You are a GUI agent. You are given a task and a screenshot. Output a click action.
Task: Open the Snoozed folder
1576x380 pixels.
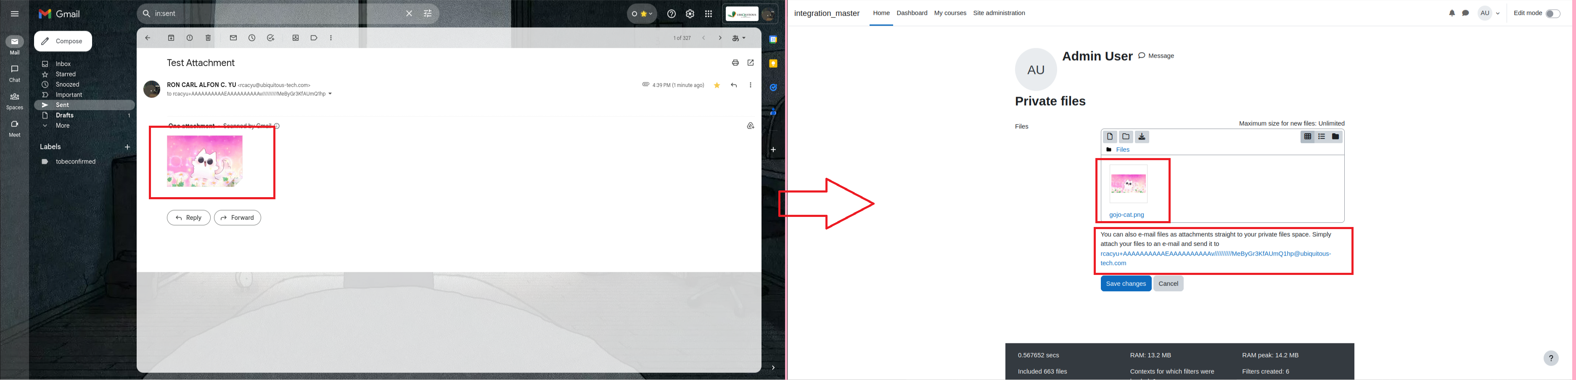coord(67,84)
